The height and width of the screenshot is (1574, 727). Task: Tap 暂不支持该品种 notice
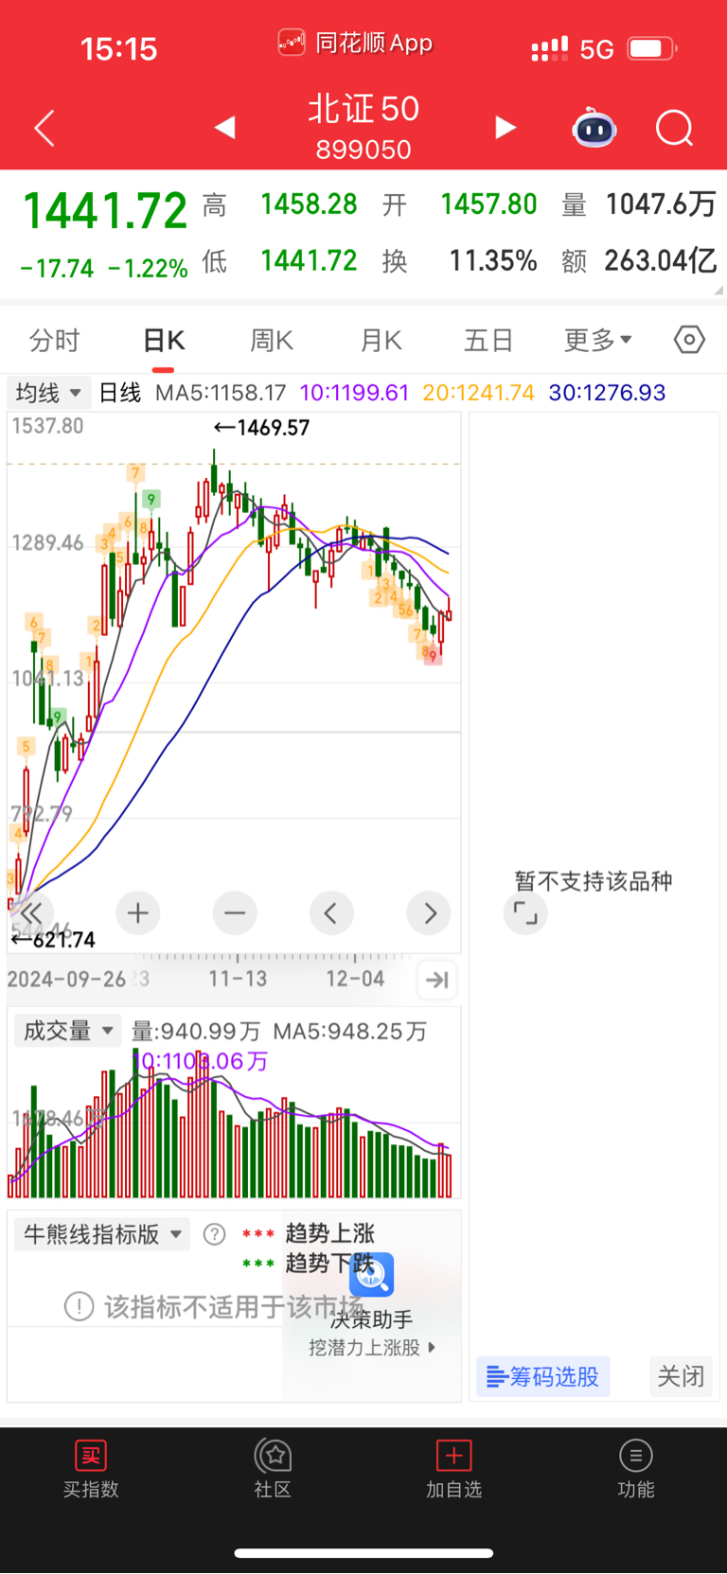(594, 881)
